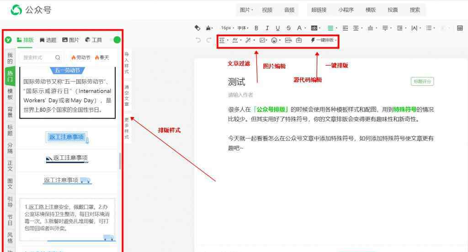Toggle underline formatting
Screen dimensions: 468x252
pos(277,28)
